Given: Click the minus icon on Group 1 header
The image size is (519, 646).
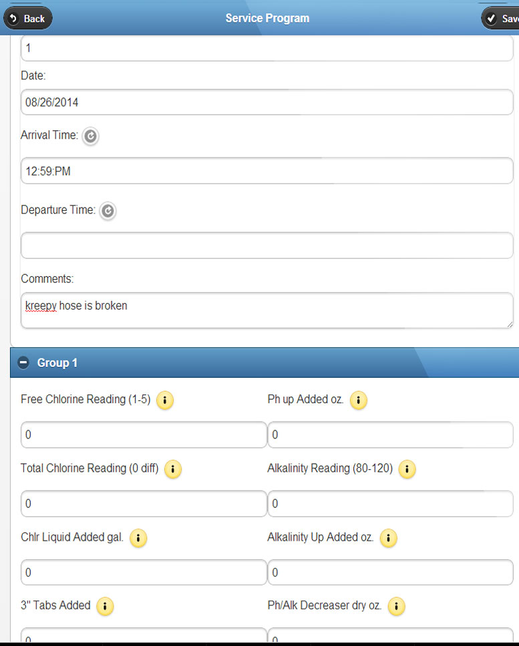Looking at the screenshot, I should (x=23, y=362).
